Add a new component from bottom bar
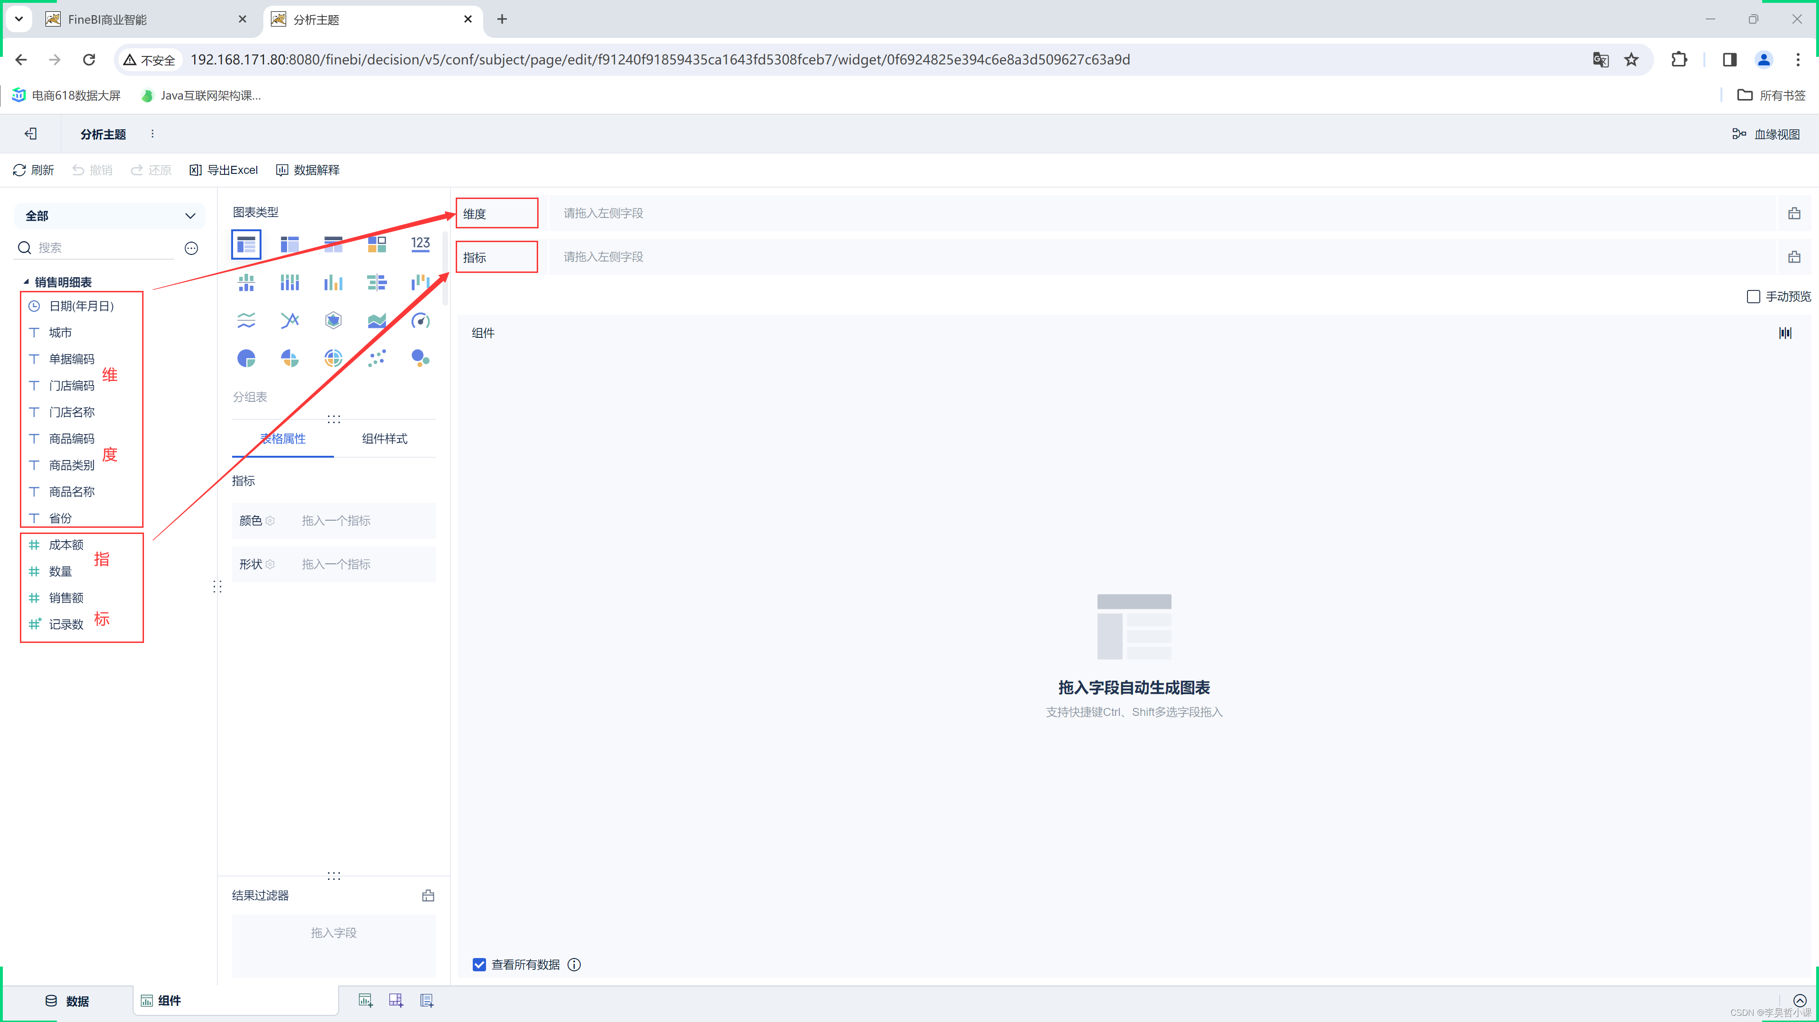The height and width of the screenshot is (1022, 1819). [x=365, y=1000]
